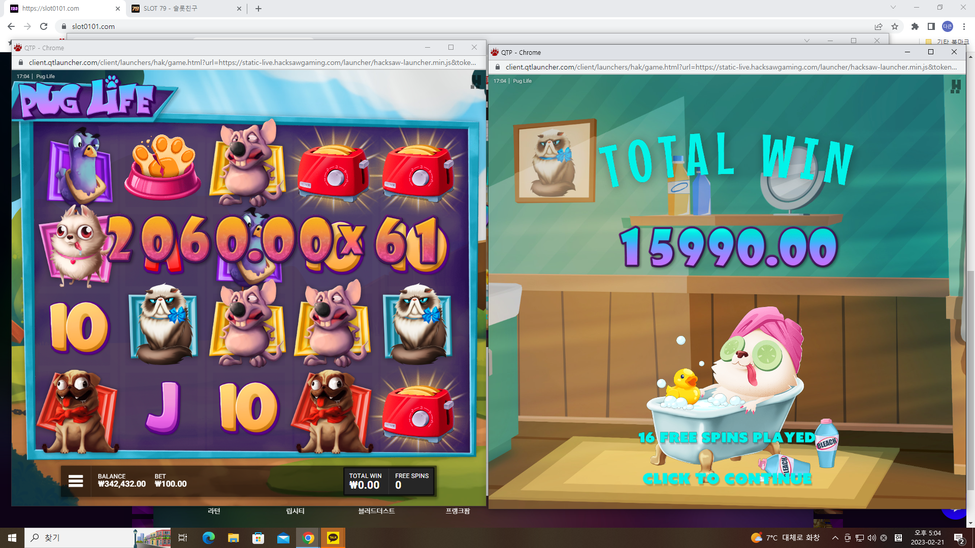Viewport: 975px width, 548px height.
Task: View site info lock in right QTP window
Action: 498,67
